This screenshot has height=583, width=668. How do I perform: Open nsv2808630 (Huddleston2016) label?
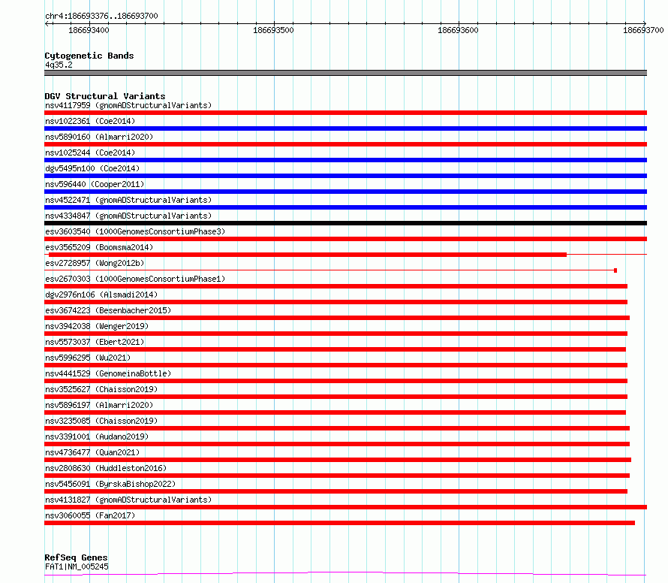[x=106, y=468]
